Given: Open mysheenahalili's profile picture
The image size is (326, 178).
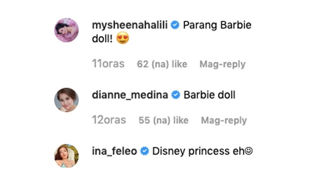Looking at the screenshot, I should 67,30.
